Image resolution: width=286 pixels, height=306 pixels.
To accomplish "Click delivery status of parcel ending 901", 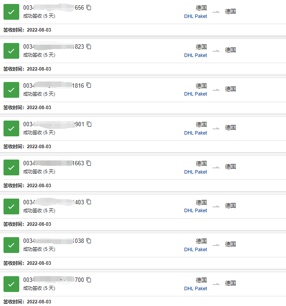I will (39, 132).
